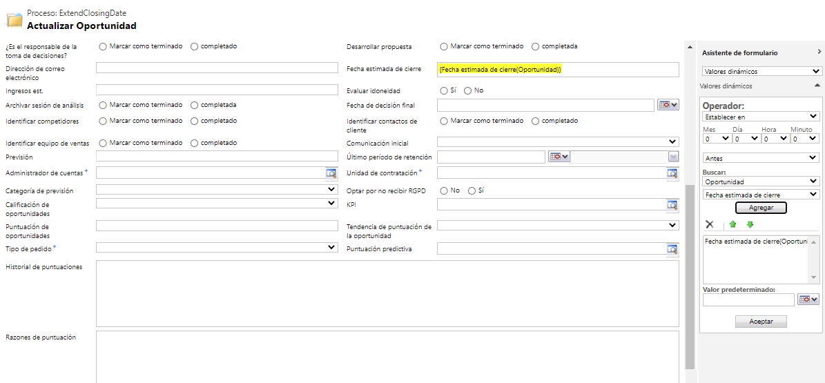Open calendar picker for Fecha de decisión final

tap(668, 105)
